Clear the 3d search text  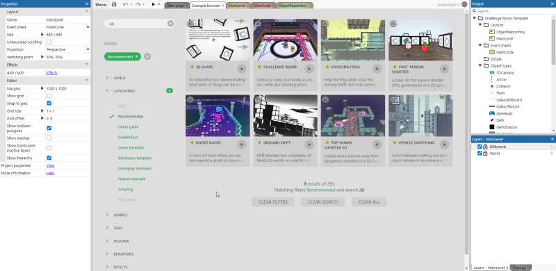pyautogui.click(x=170, y=24)
